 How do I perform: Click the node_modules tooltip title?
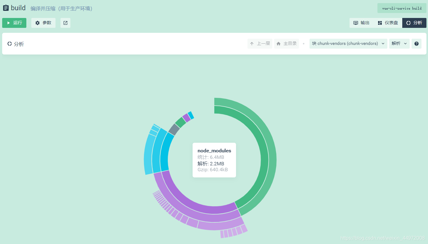coord(214,151)
